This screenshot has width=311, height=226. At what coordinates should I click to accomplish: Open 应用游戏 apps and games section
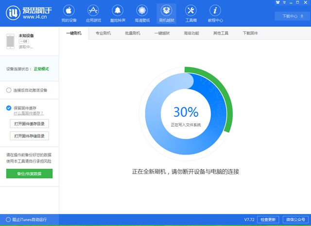pos(93,14)
